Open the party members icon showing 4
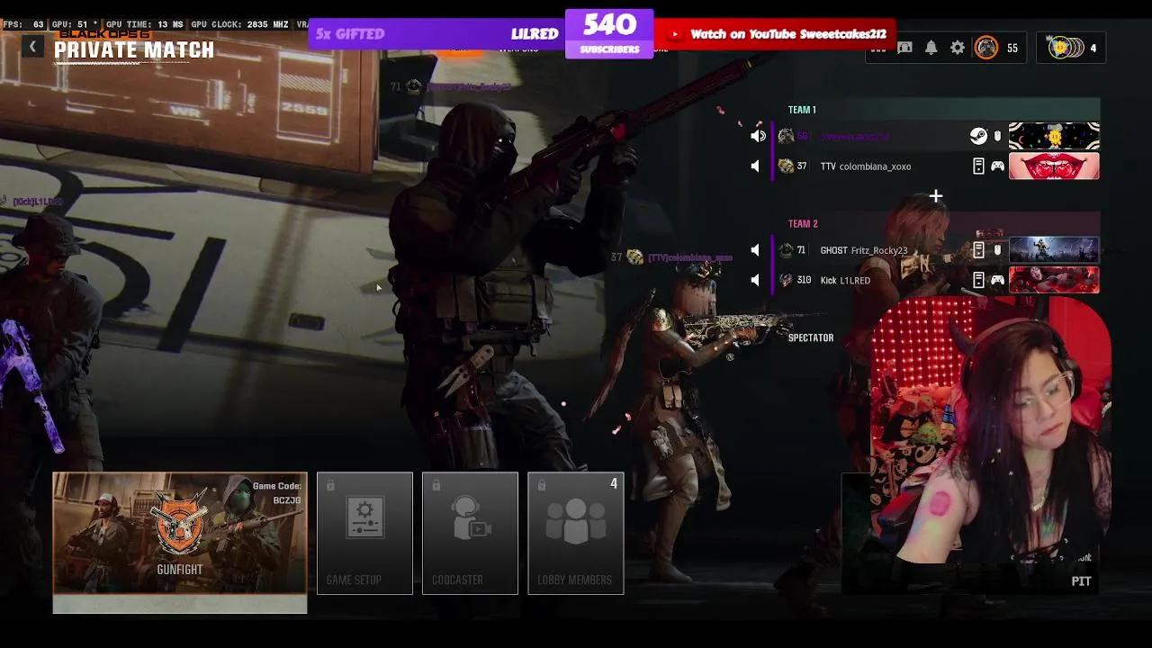 tap(1073, 48)
